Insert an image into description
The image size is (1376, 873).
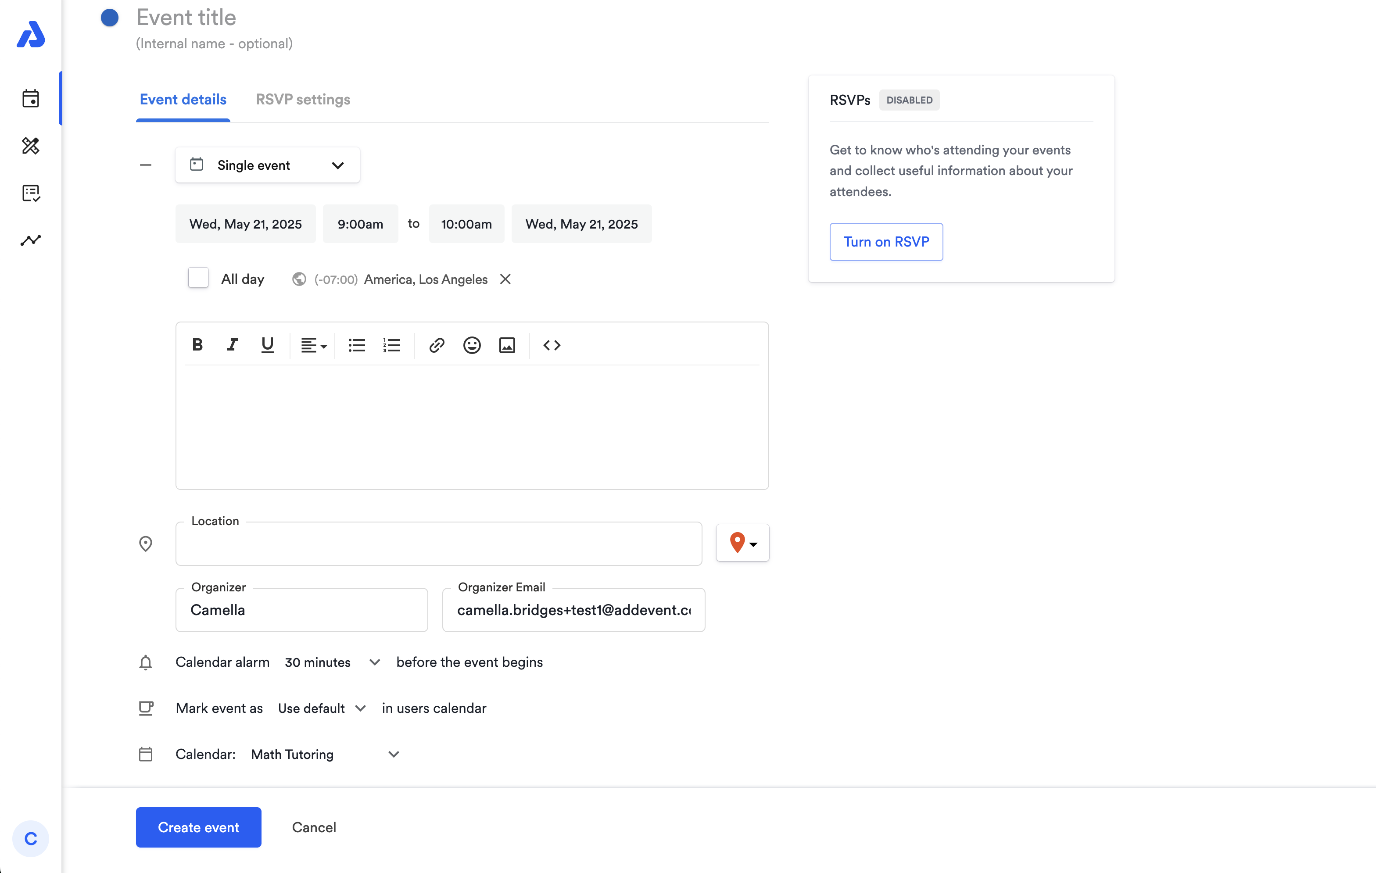[507, 345]
